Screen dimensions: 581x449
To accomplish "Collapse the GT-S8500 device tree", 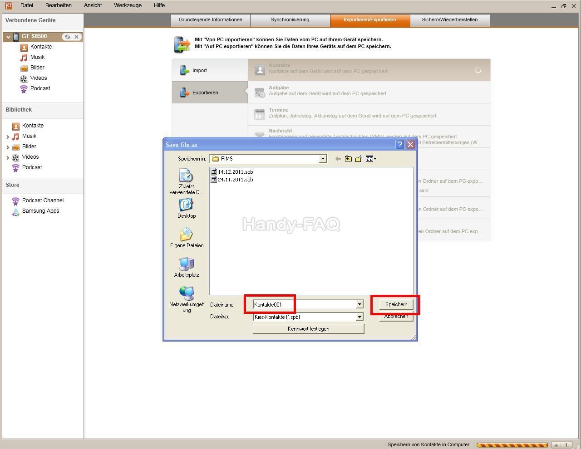I will (x=8, y=37).
